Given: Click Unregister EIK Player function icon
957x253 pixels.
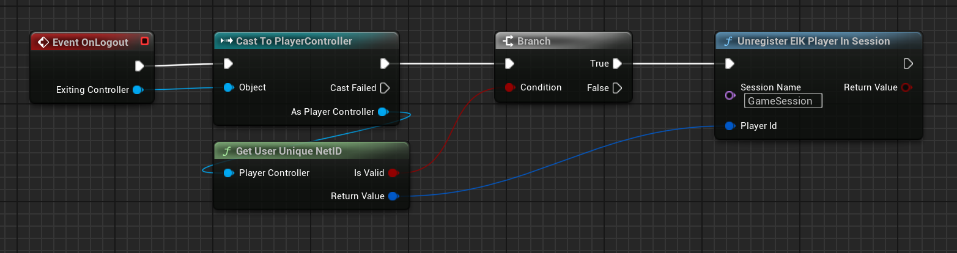Looking at the screenshot, I should click(727, 42).
